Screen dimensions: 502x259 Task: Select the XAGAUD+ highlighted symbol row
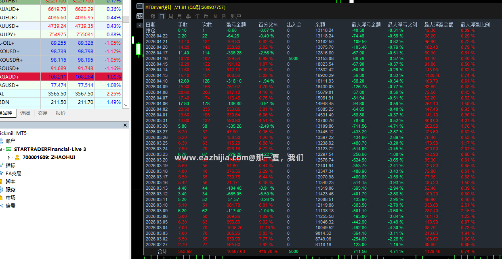tap(61, 77)
